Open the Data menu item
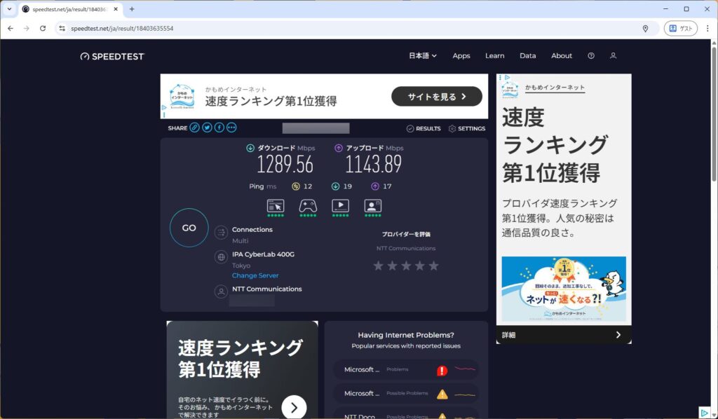This screenshot has width=718, height=419. tap(527, 56)
